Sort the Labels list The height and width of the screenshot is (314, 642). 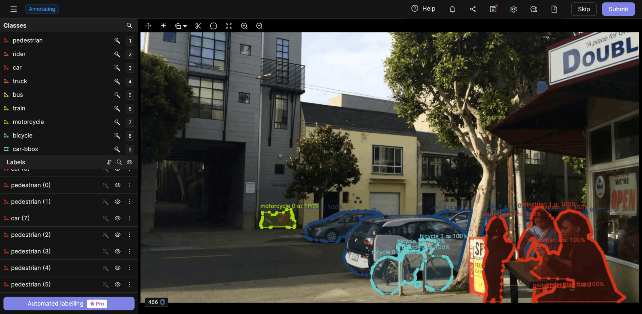[109, 162]
